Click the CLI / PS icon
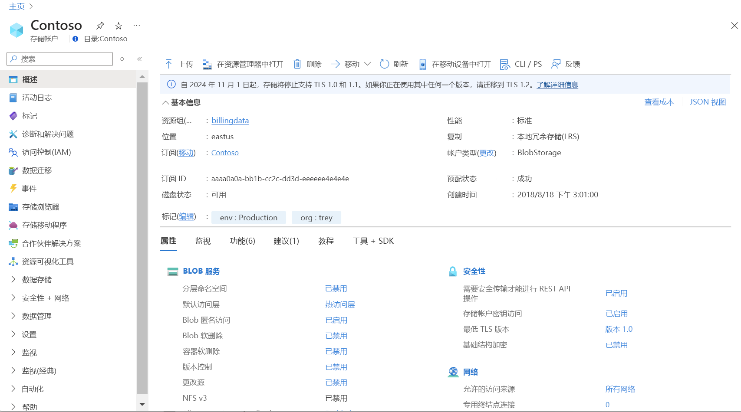 tap(504, 64)
